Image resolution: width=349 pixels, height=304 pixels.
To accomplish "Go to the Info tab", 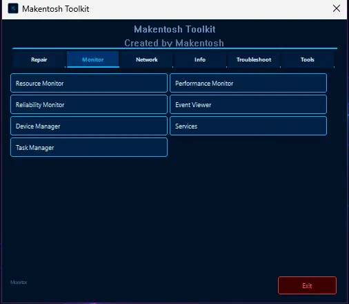I will click(x=200, y=59).
